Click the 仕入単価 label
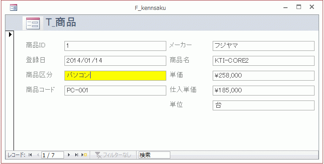The width and height of the screenshot is (324, 164). (x=183, y=90)
